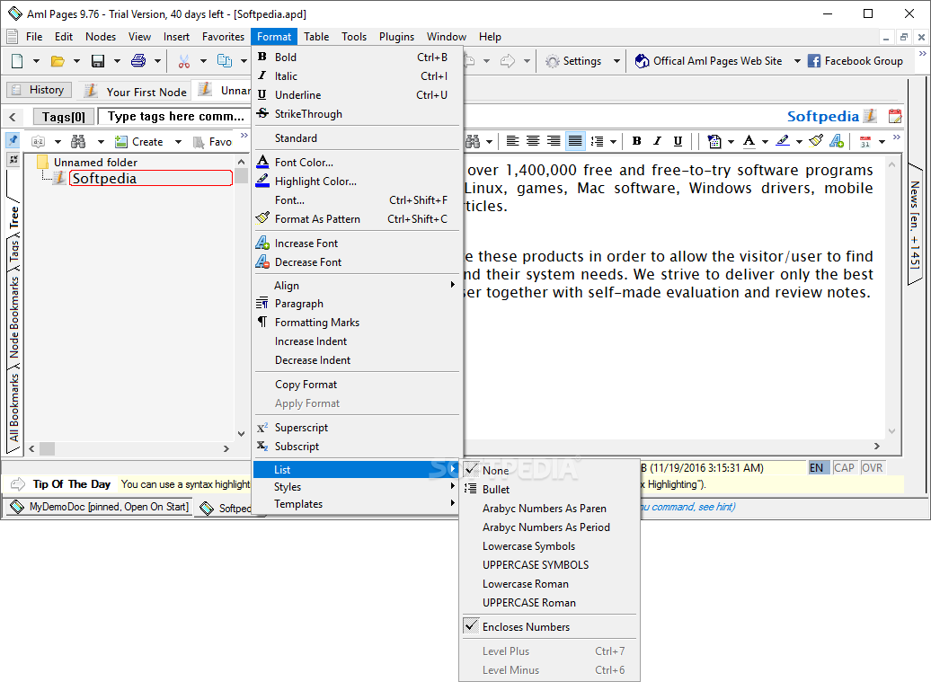Screen dimensions: 931x682
Task: Click the Tags[0] button
Action: pos(64,117)
